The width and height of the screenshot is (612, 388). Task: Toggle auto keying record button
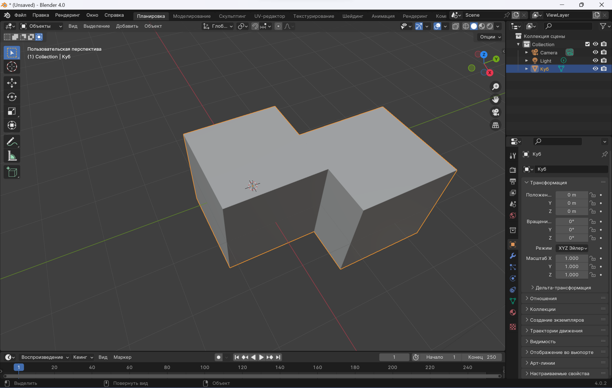tap(218, 357)
